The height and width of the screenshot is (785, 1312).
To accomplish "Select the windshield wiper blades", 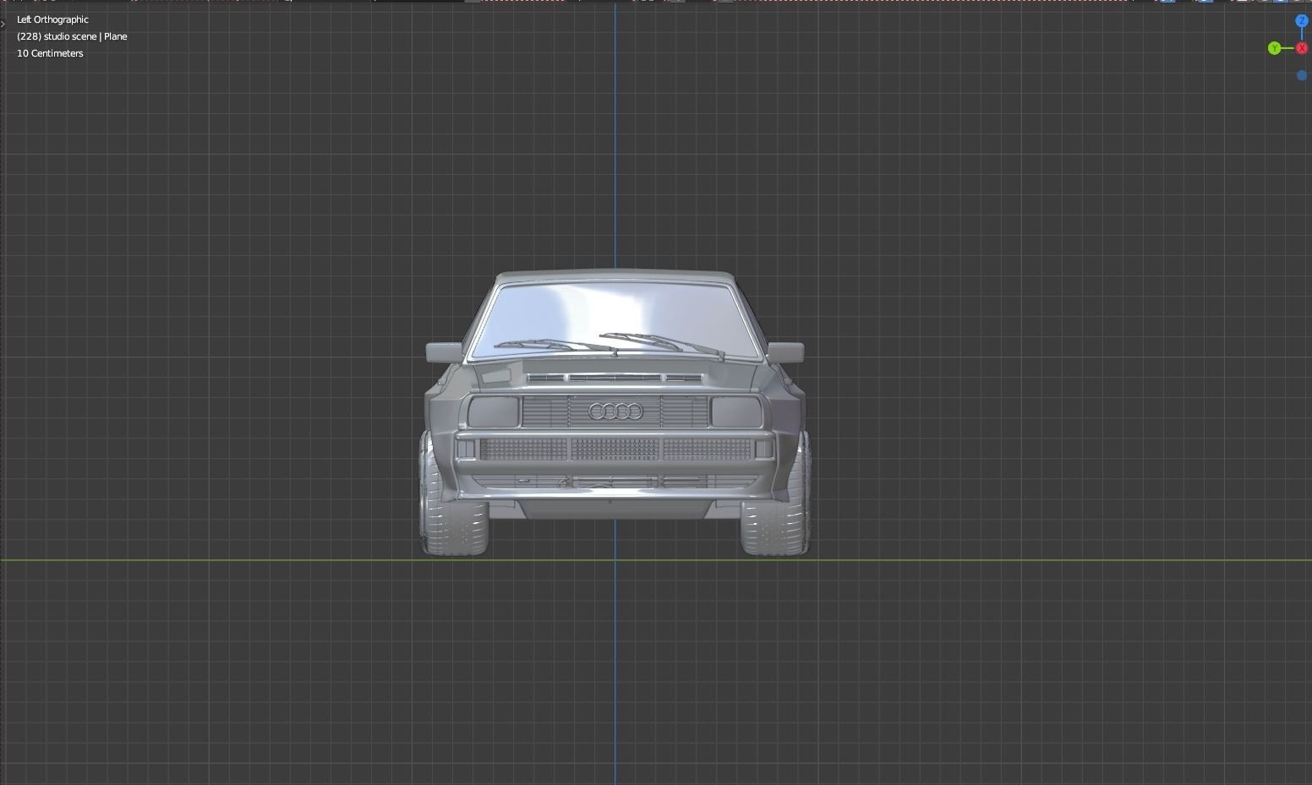I will point(610,344).
